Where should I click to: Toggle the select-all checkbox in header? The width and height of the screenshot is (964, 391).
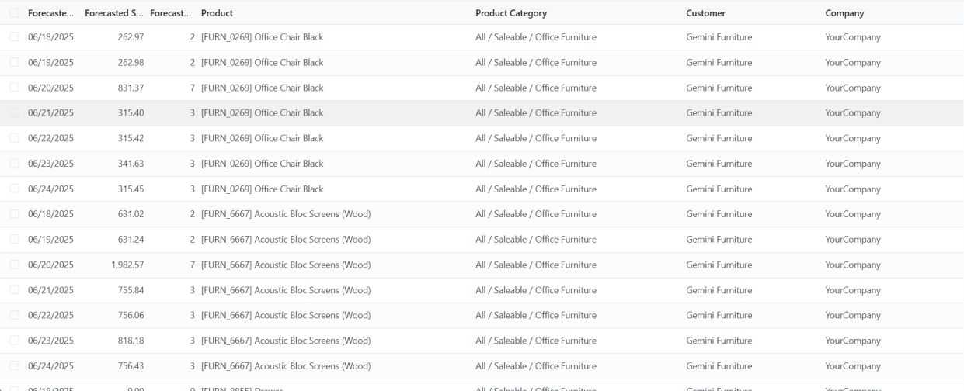(x=14, y=13)
